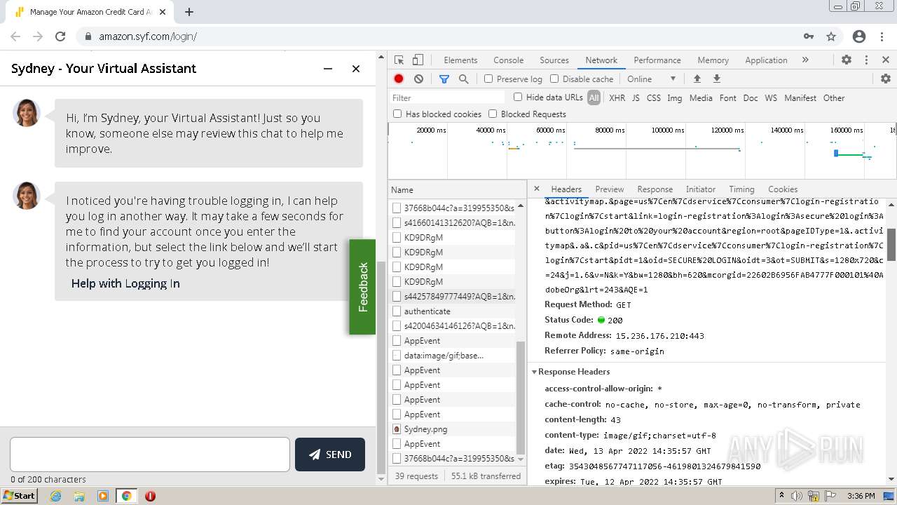
Task: Open Chrome profile avatar
Action: coord(859,36)
